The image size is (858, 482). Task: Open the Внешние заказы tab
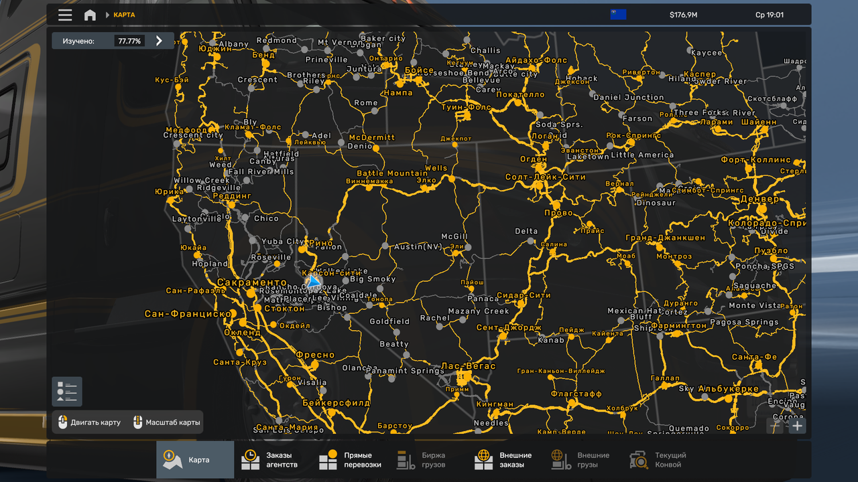506,460
